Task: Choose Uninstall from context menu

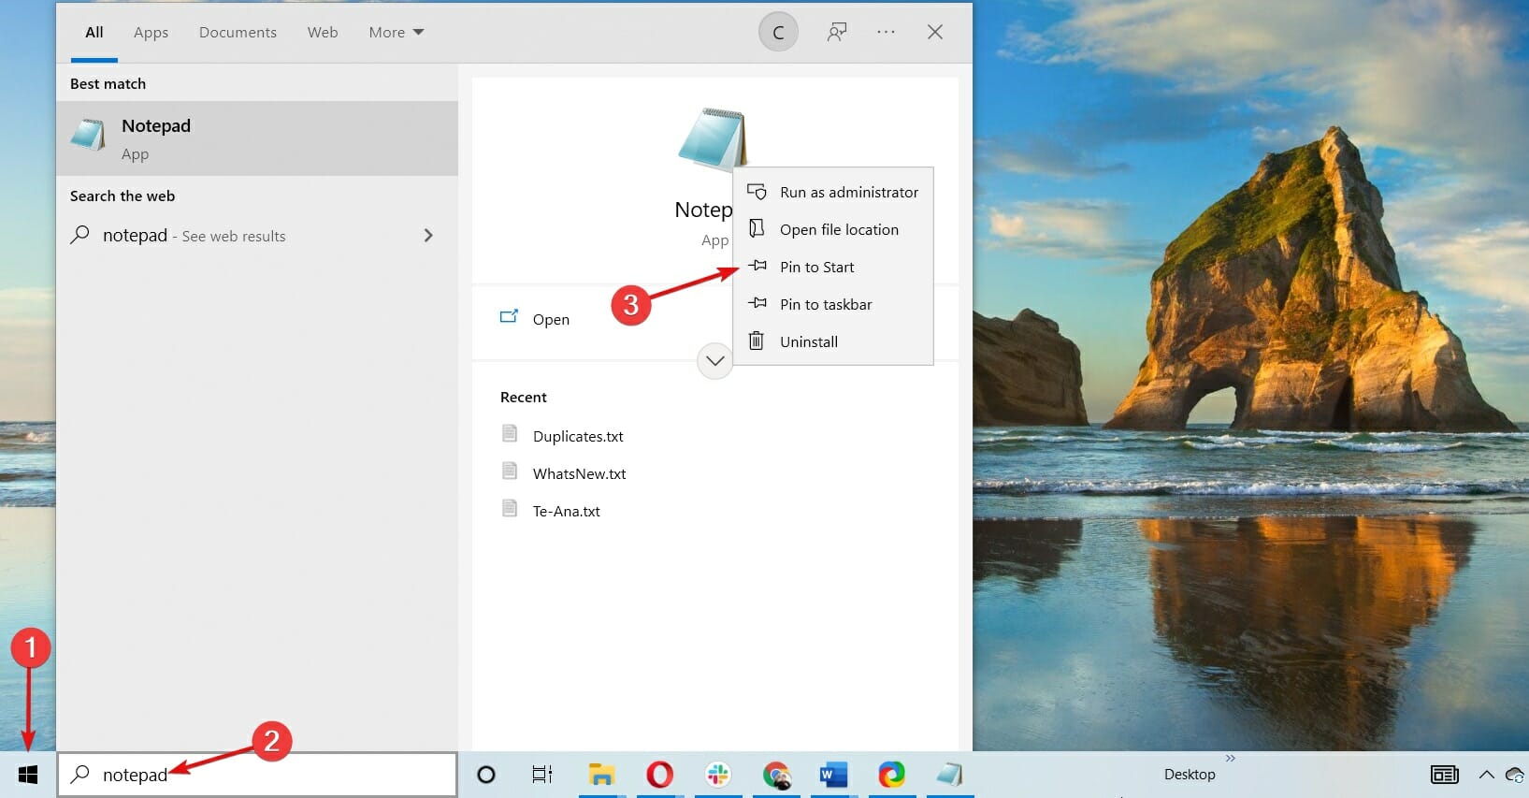Action: [832, 341]
